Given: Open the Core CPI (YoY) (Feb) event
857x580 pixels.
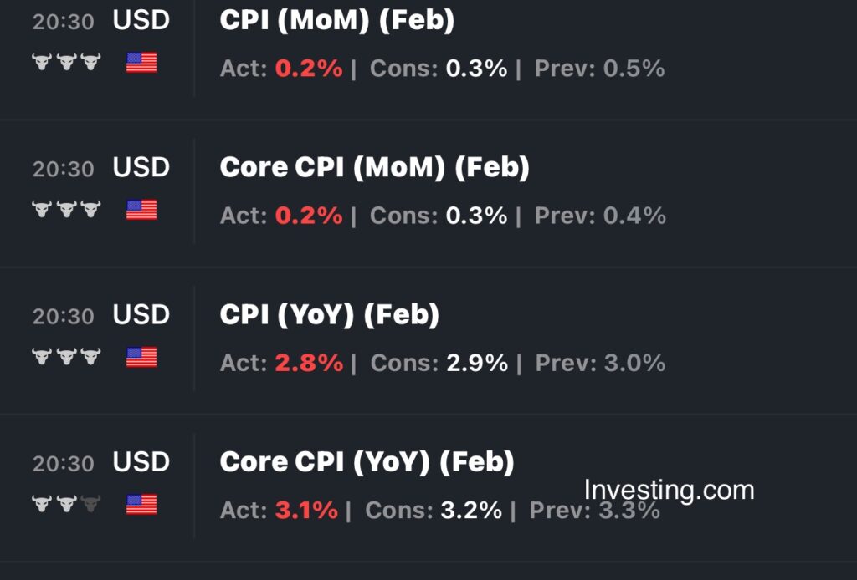Looking at the screenshot, I should (x=367, y=462).
